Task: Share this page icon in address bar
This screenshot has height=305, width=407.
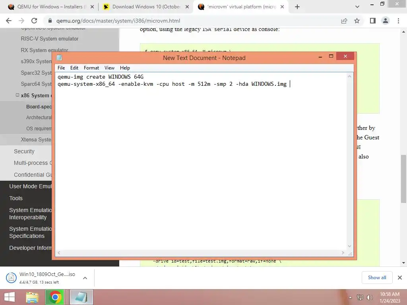Action: pos(344,21)
